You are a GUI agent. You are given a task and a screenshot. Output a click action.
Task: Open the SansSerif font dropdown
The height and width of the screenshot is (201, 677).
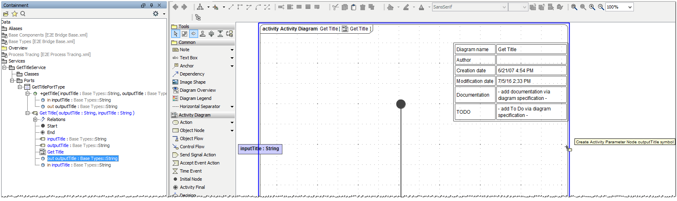504,7
